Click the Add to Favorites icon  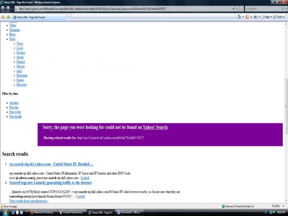coord(8,17)
